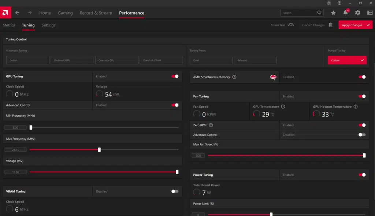
Task: Open the Settings sub-tab
Action: point(49,25)
